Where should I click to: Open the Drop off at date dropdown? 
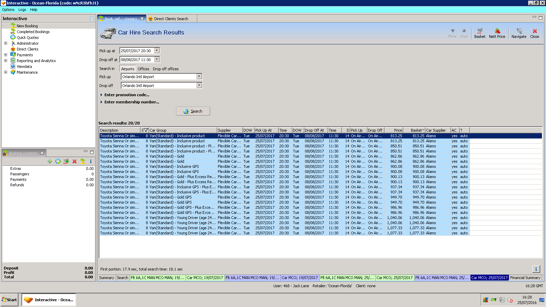coord(157,60)
